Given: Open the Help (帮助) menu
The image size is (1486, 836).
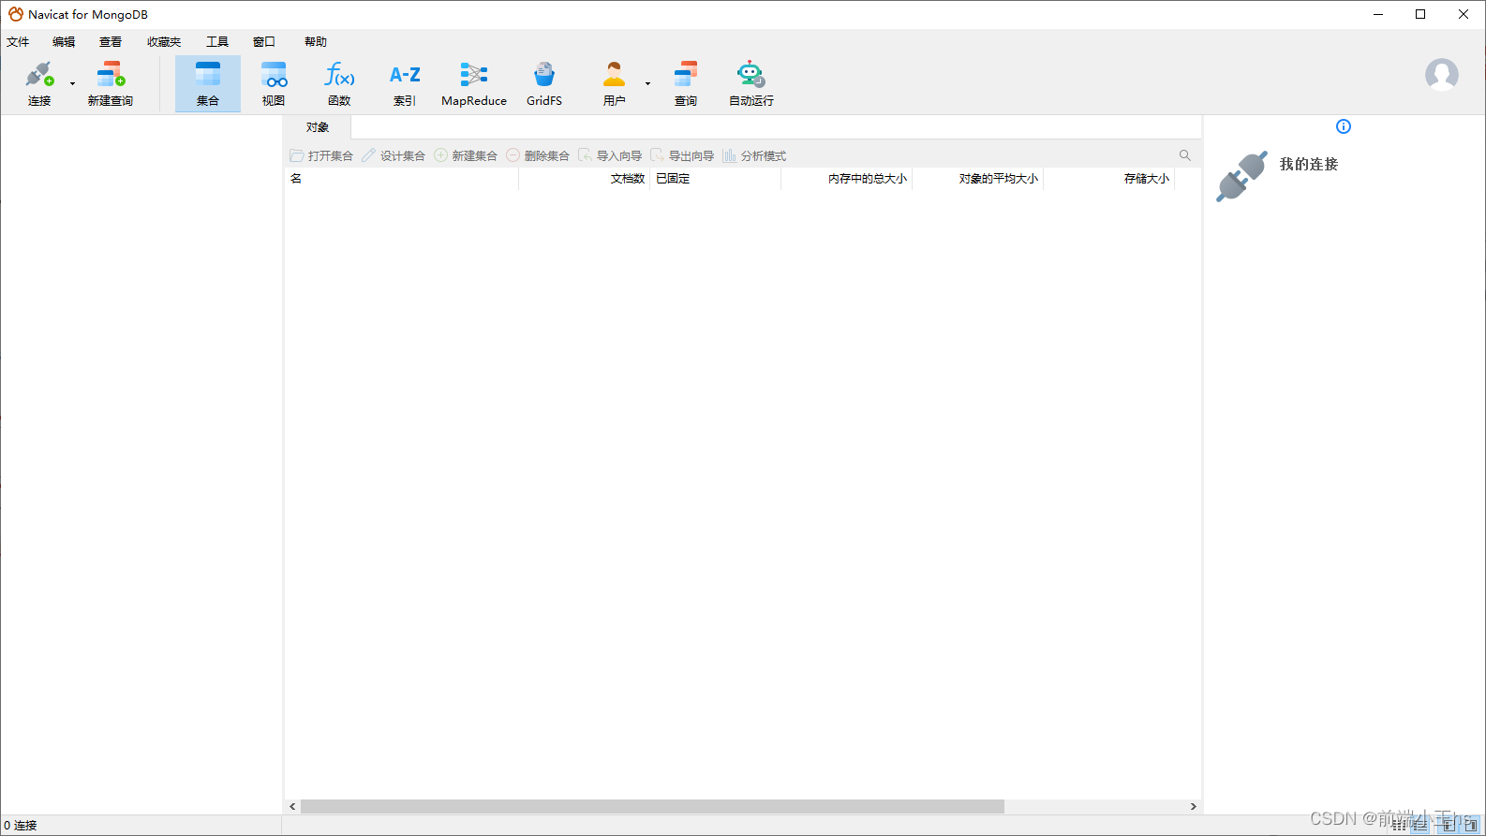Looking at the screenshot, I should pos(316,42).
